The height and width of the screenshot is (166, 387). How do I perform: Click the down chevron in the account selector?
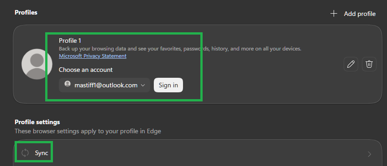tap(143, 86)
